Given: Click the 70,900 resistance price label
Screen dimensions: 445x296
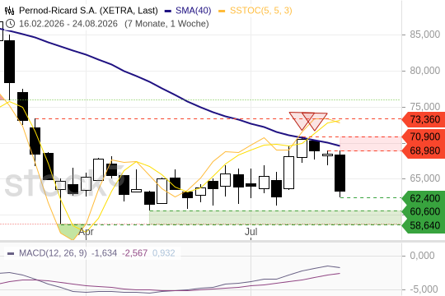Looking at the screenshot, I should point(424,136).
